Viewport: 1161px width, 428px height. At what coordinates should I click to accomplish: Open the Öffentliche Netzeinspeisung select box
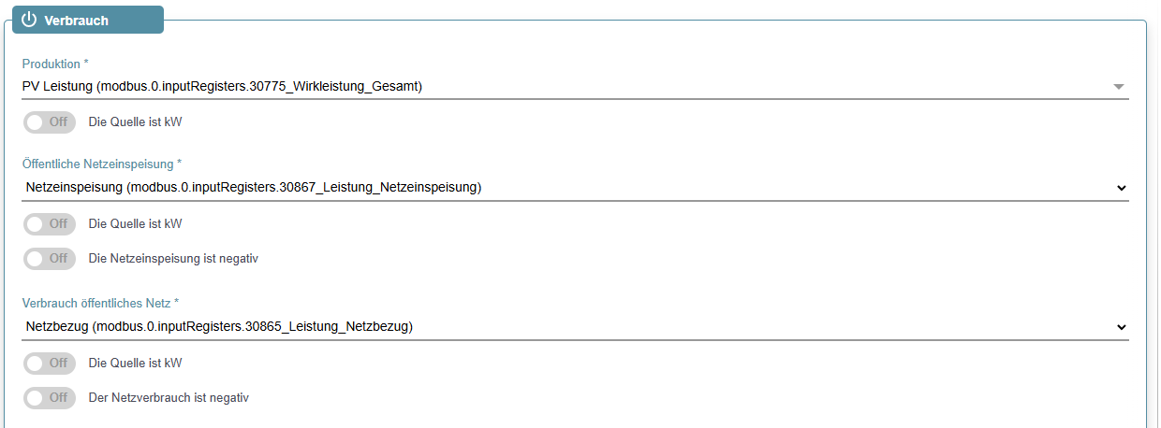pos(575,187)
